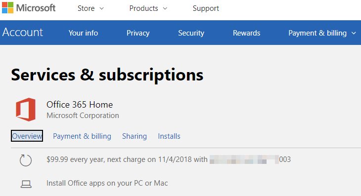
Task: Click the Microsoft four-square logo
Action: click(x=7, y=7)
